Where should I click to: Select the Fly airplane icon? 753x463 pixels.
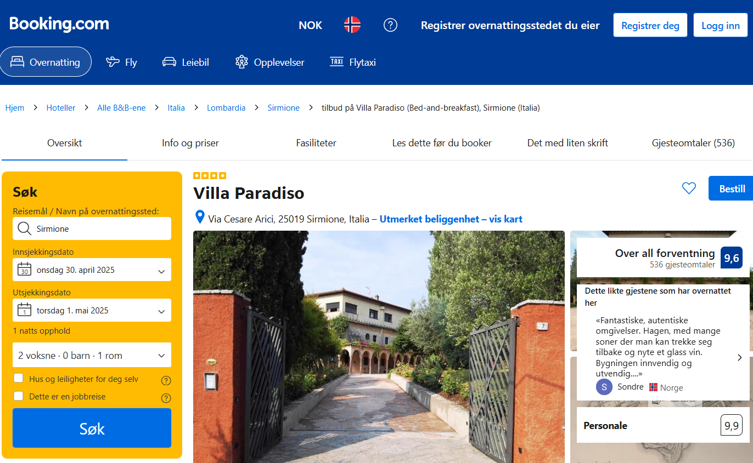click(113, 62)
